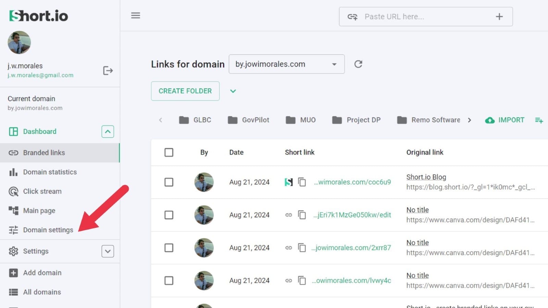Click the refresh links icon
Screen dimensions: 548x308
[x=358, y=64]
